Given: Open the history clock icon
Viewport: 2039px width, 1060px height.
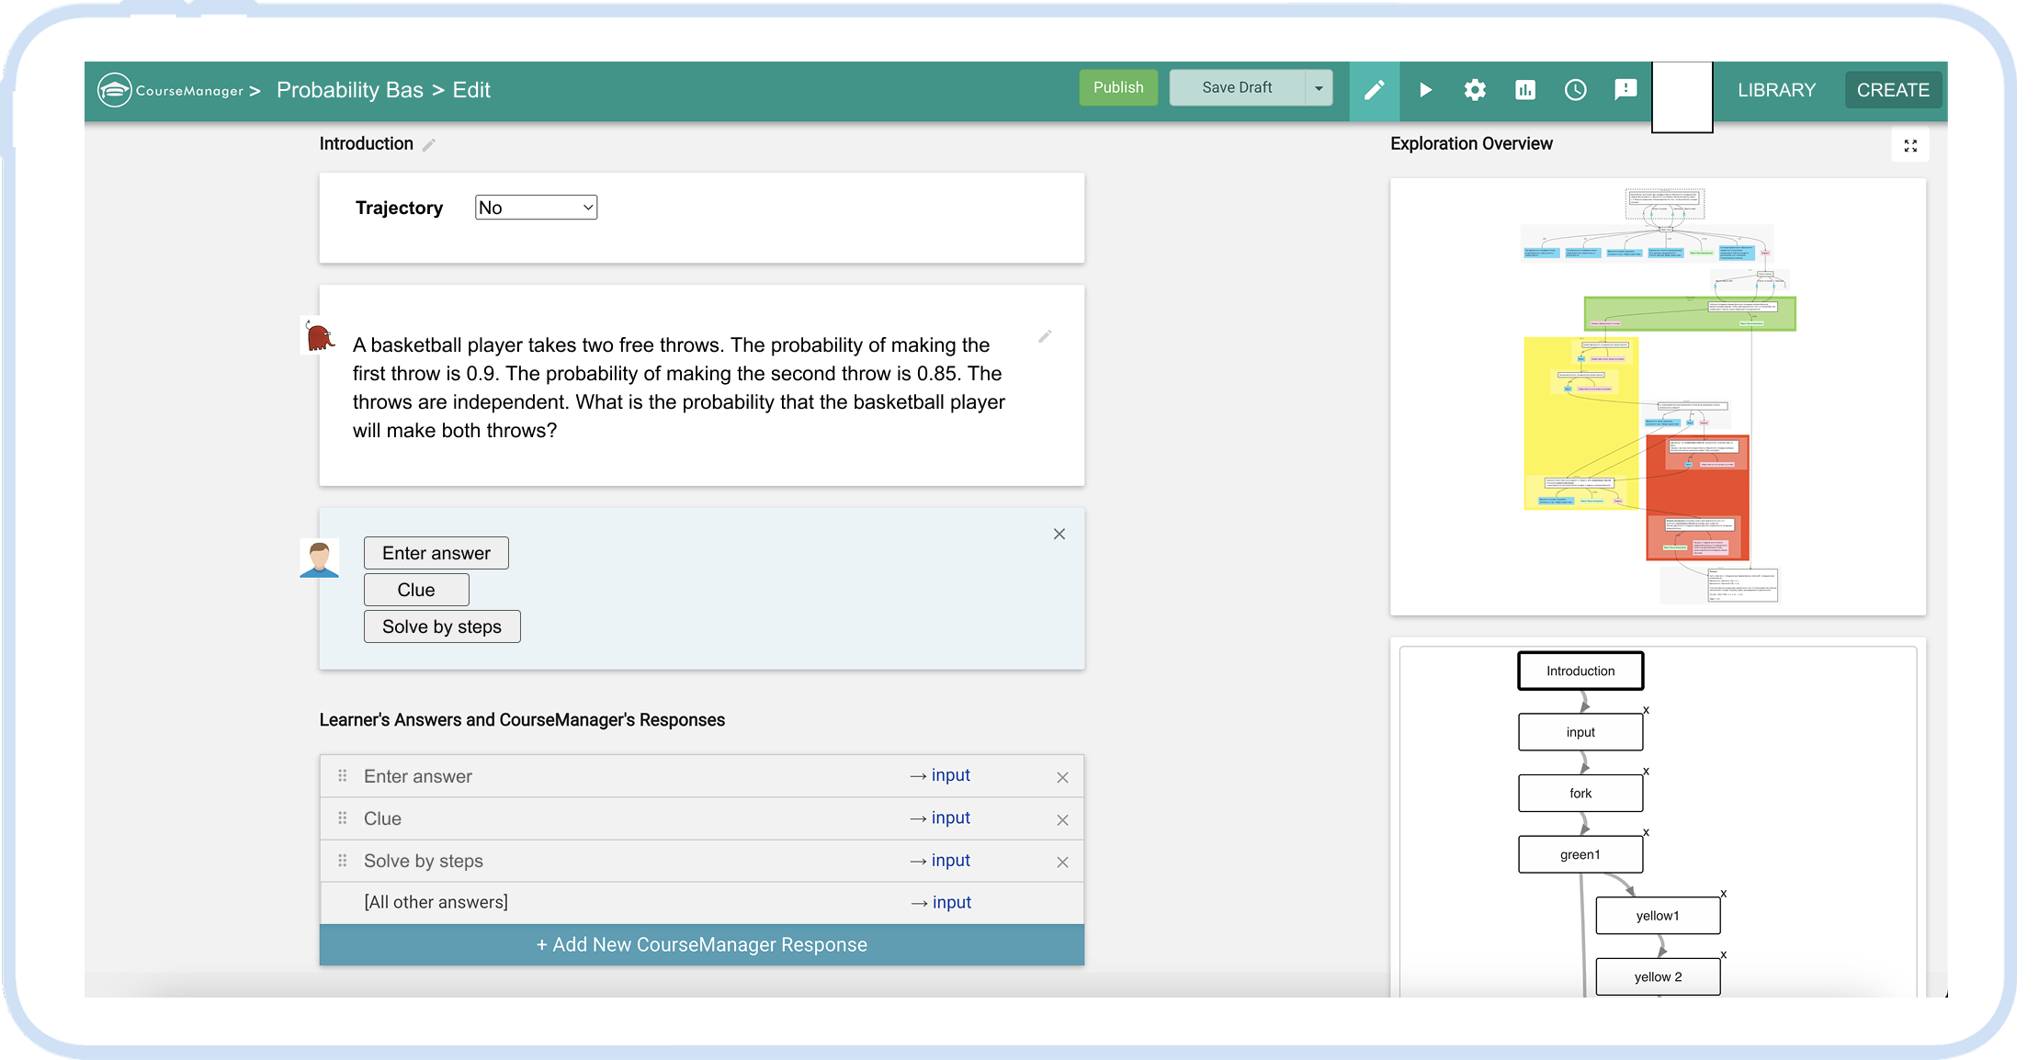Looking at the screenshot, I should (x=1575, y=90).
